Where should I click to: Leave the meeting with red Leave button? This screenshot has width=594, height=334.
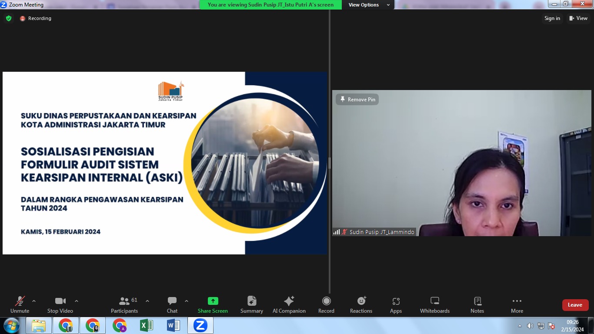coord(575,305)
